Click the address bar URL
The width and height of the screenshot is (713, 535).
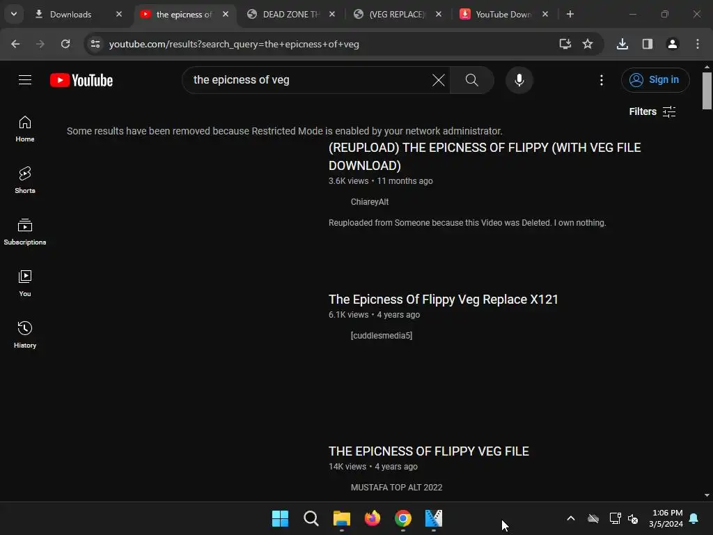234,44
